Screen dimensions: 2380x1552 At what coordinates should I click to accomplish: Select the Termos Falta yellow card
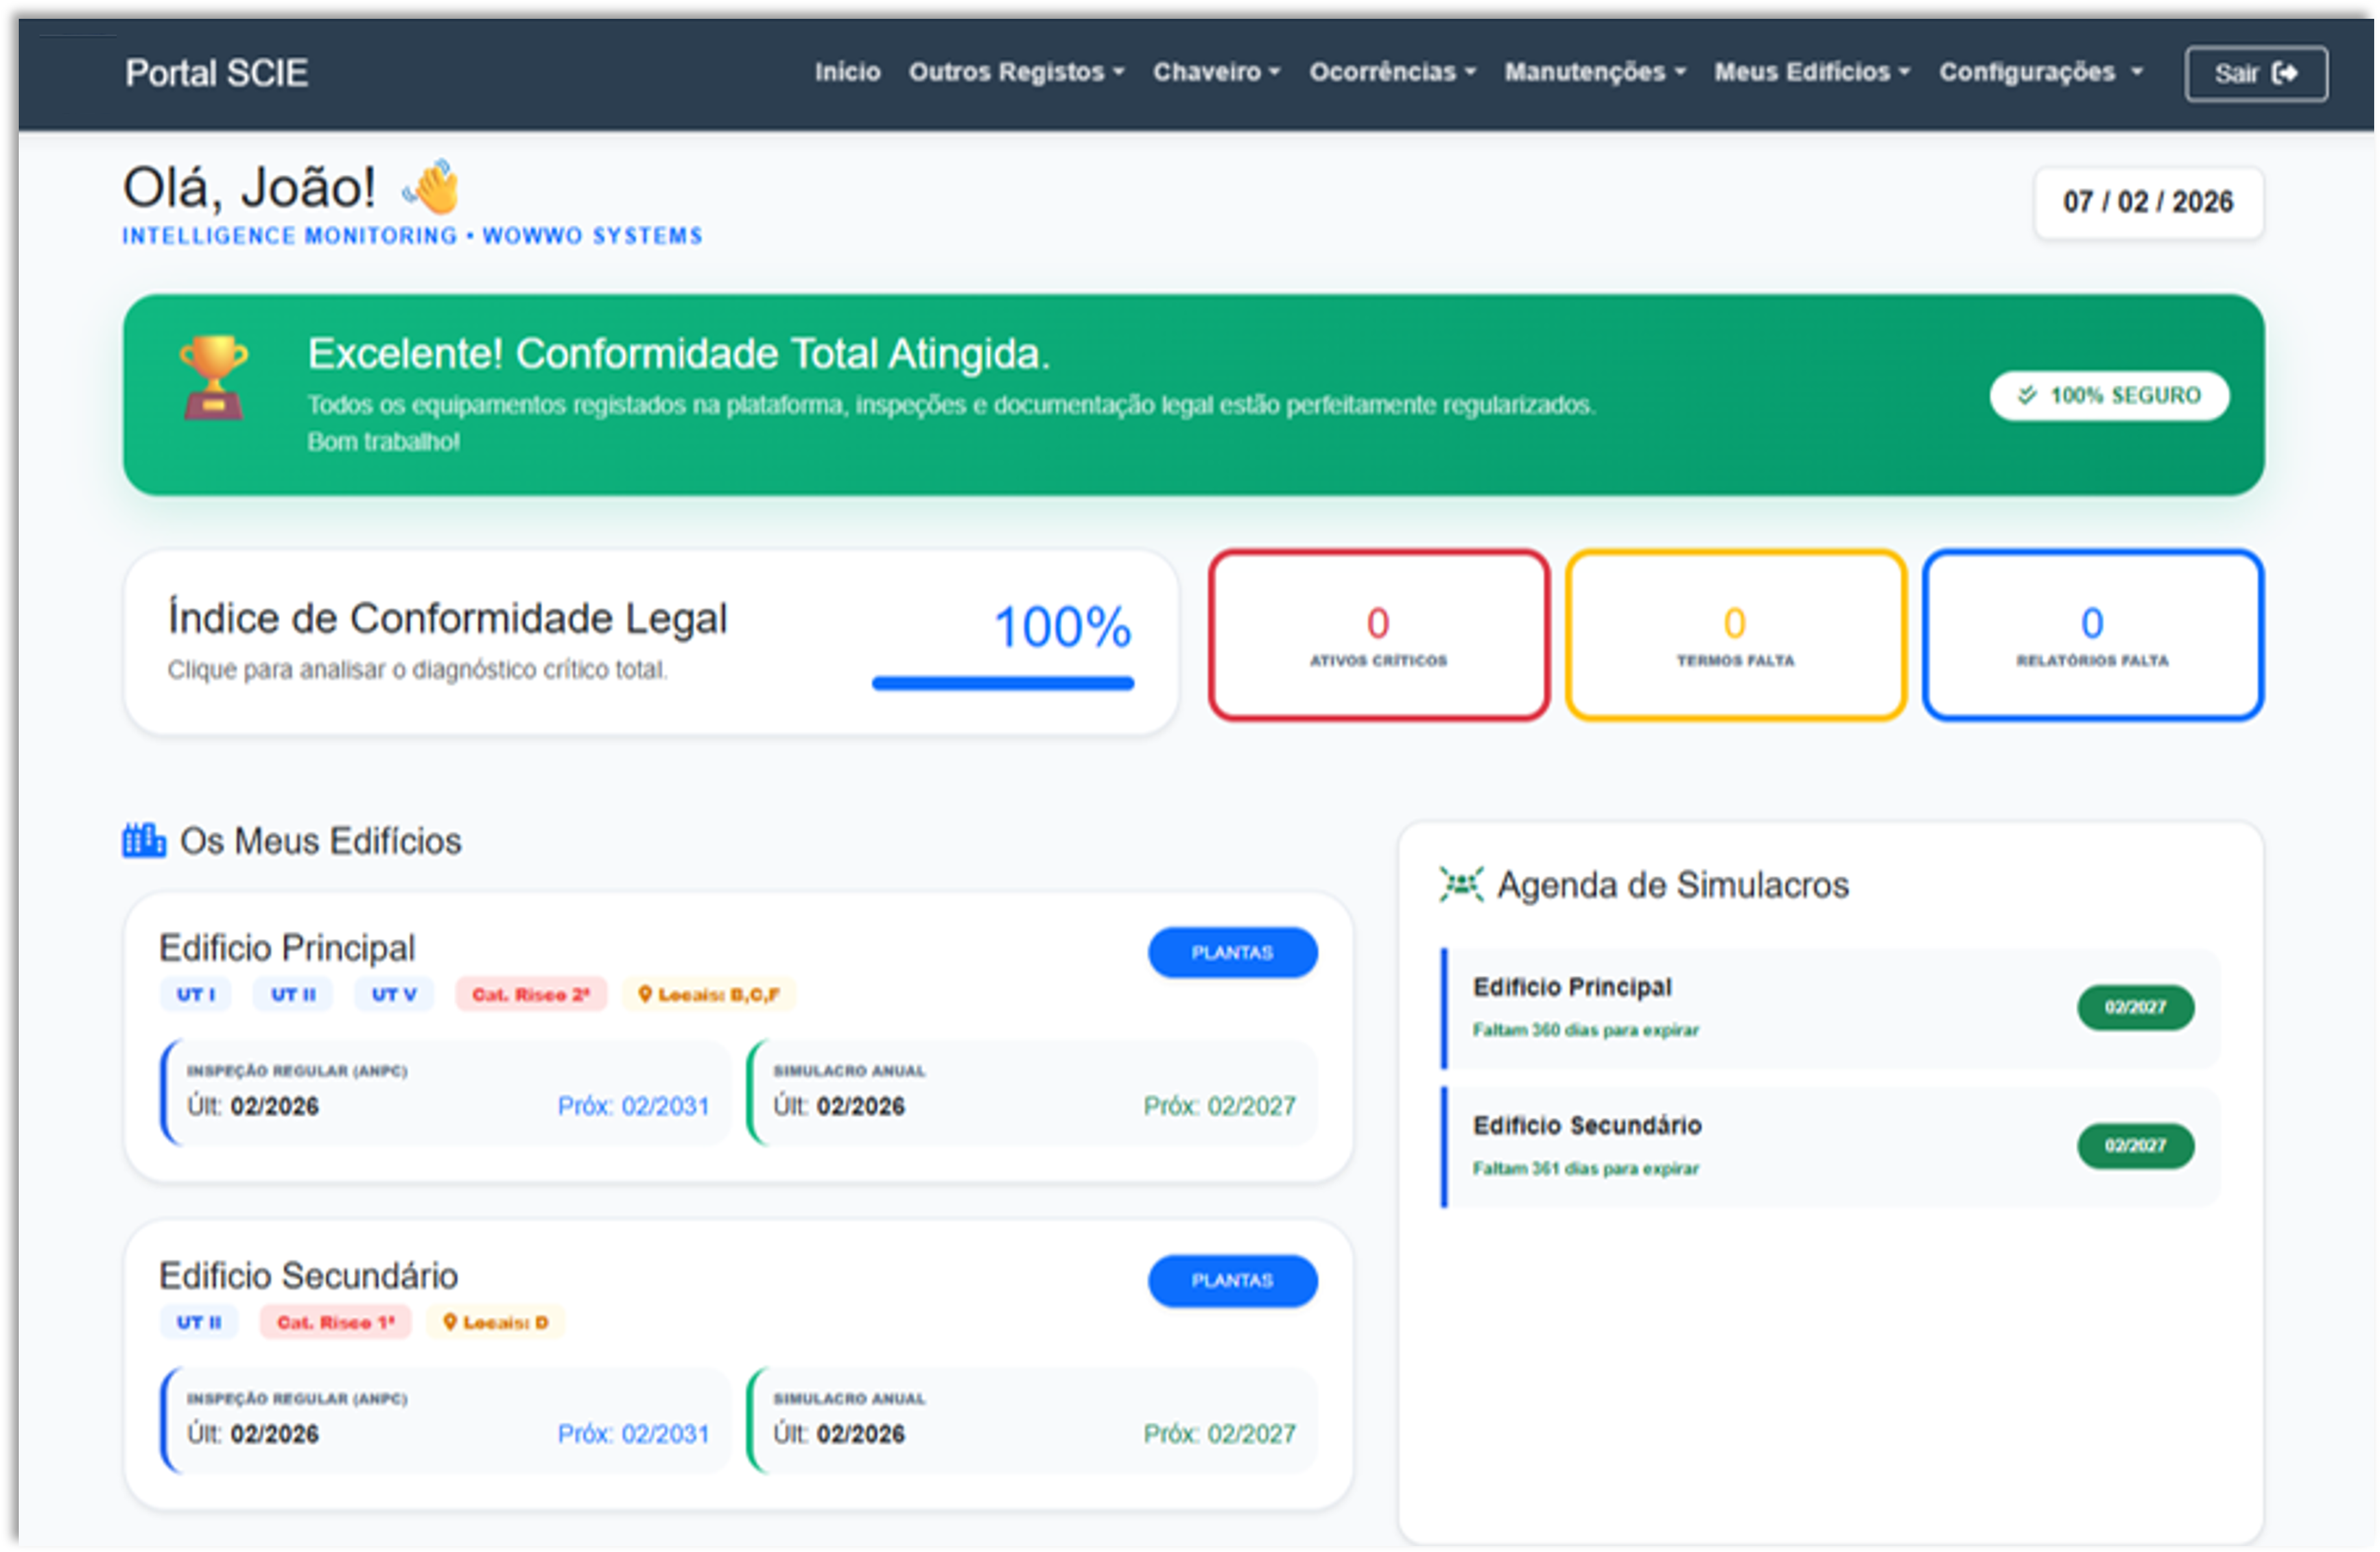coord(1735,634)
